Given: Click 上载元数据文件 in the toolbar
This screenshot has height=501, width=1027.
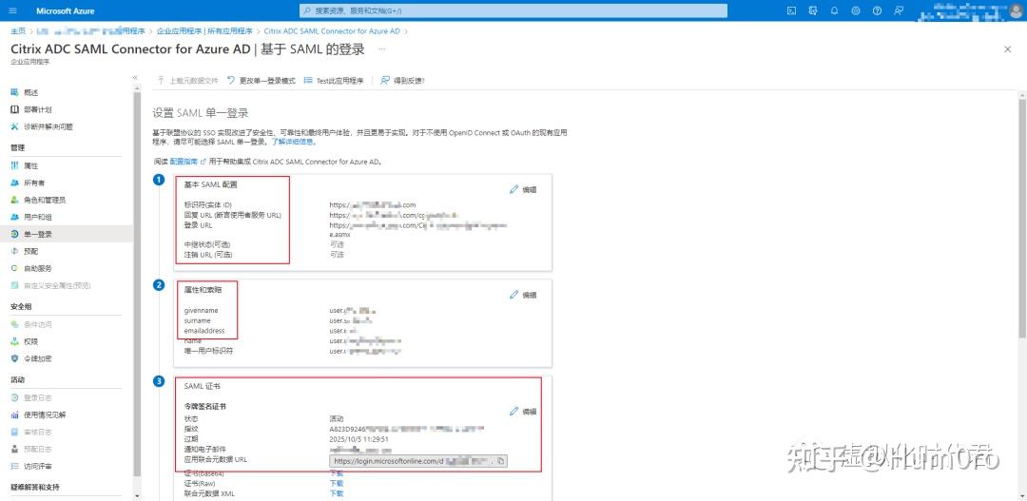Looking at the screenshot, I should tap(187, 81).
